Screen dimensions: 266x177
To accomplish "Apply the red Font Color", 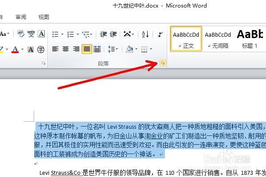I will pos(15,50).
